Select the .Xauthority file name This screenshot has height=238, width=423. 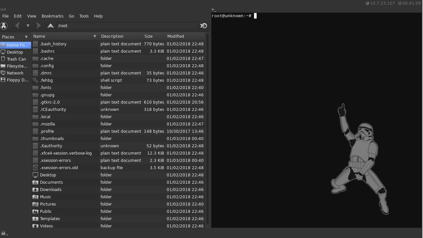pyautogui.click(x=51, y=146)
